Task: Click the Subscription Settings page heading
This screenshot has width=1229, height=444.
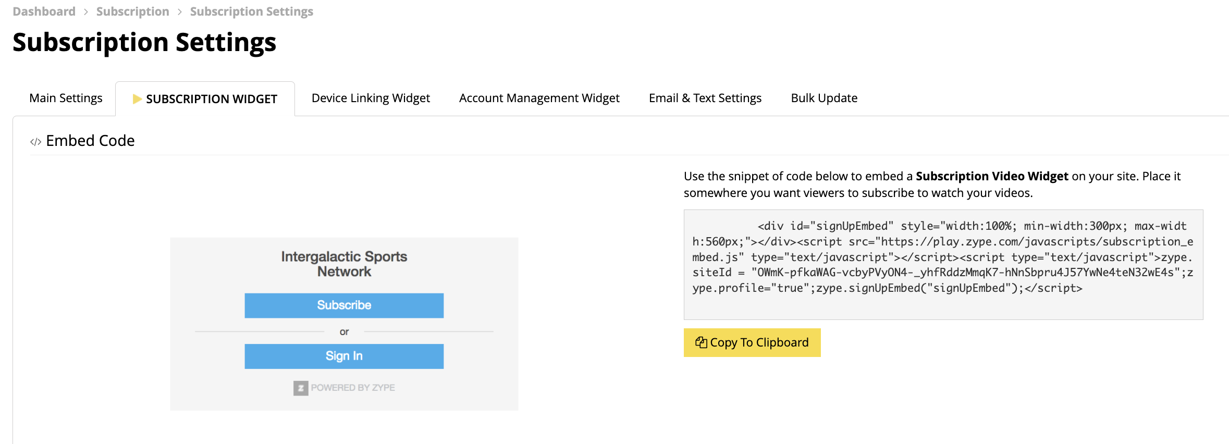Action: [144, 42]
